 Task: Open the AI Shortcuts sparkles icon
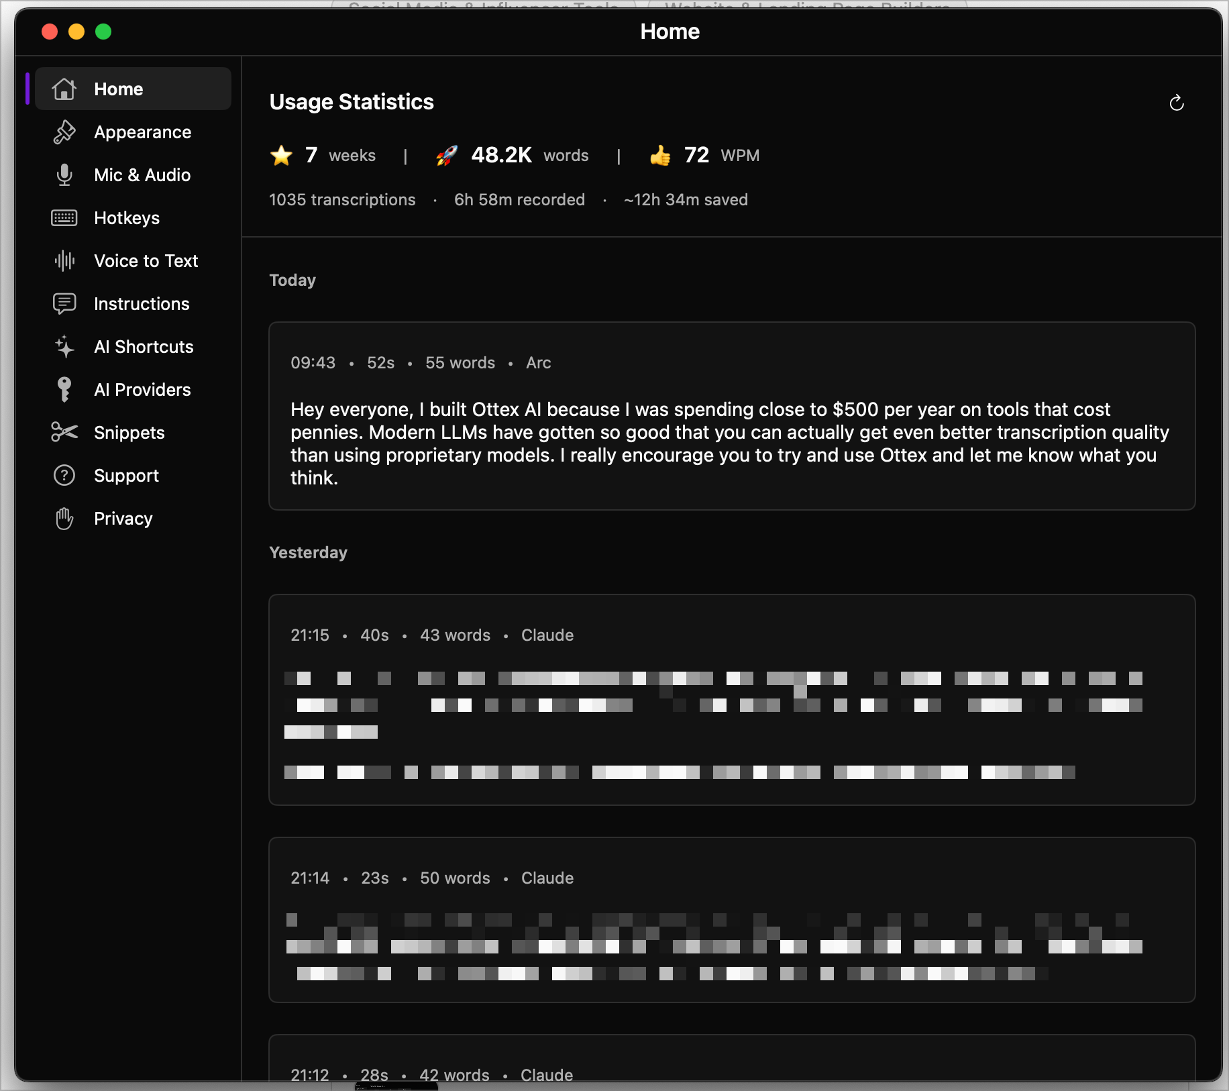click(x=64, y=346)
